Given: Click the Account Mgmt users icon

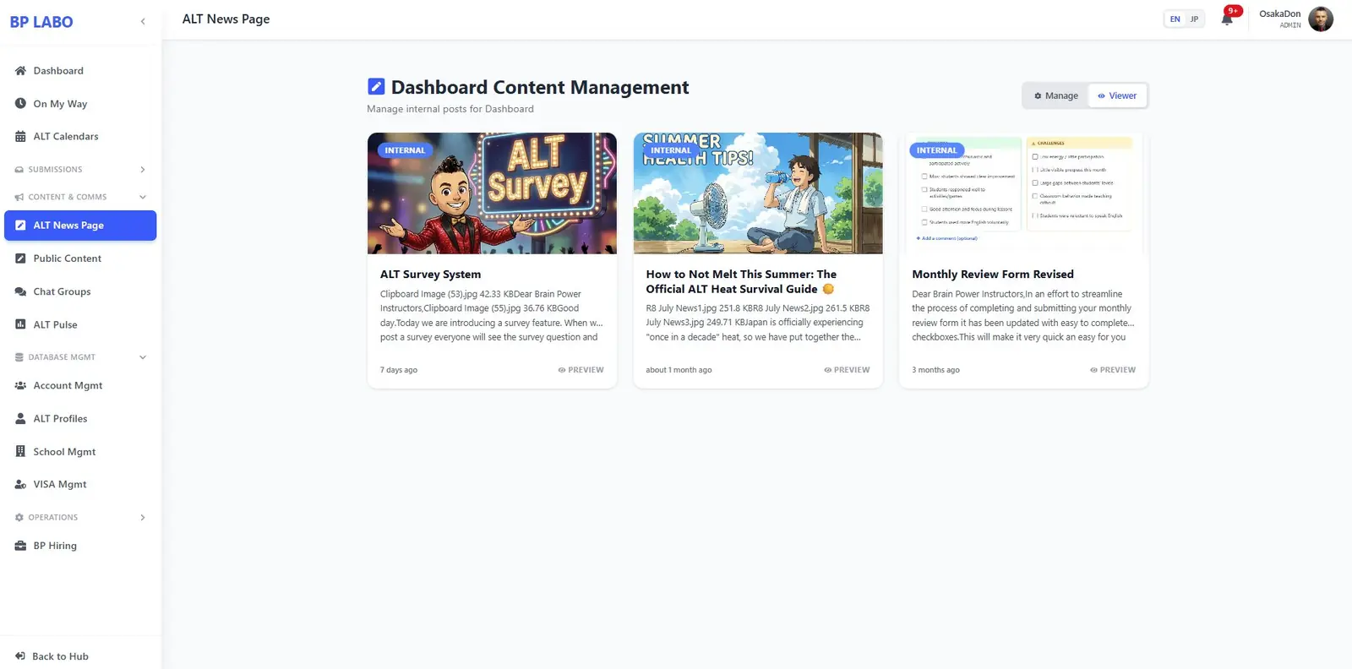Looking at the screenshot, I should tap(20, 385).
